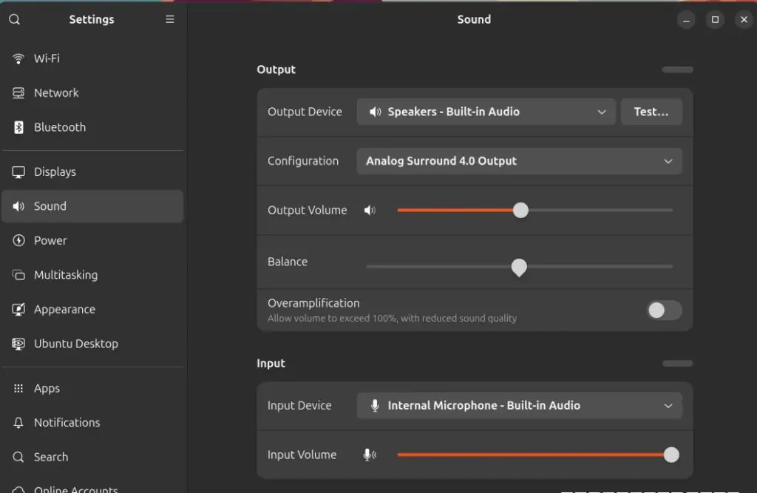Viewport: 757px width, 493px height.
Task: Click the Output Volume slider handle
Action: coord(520,210)
